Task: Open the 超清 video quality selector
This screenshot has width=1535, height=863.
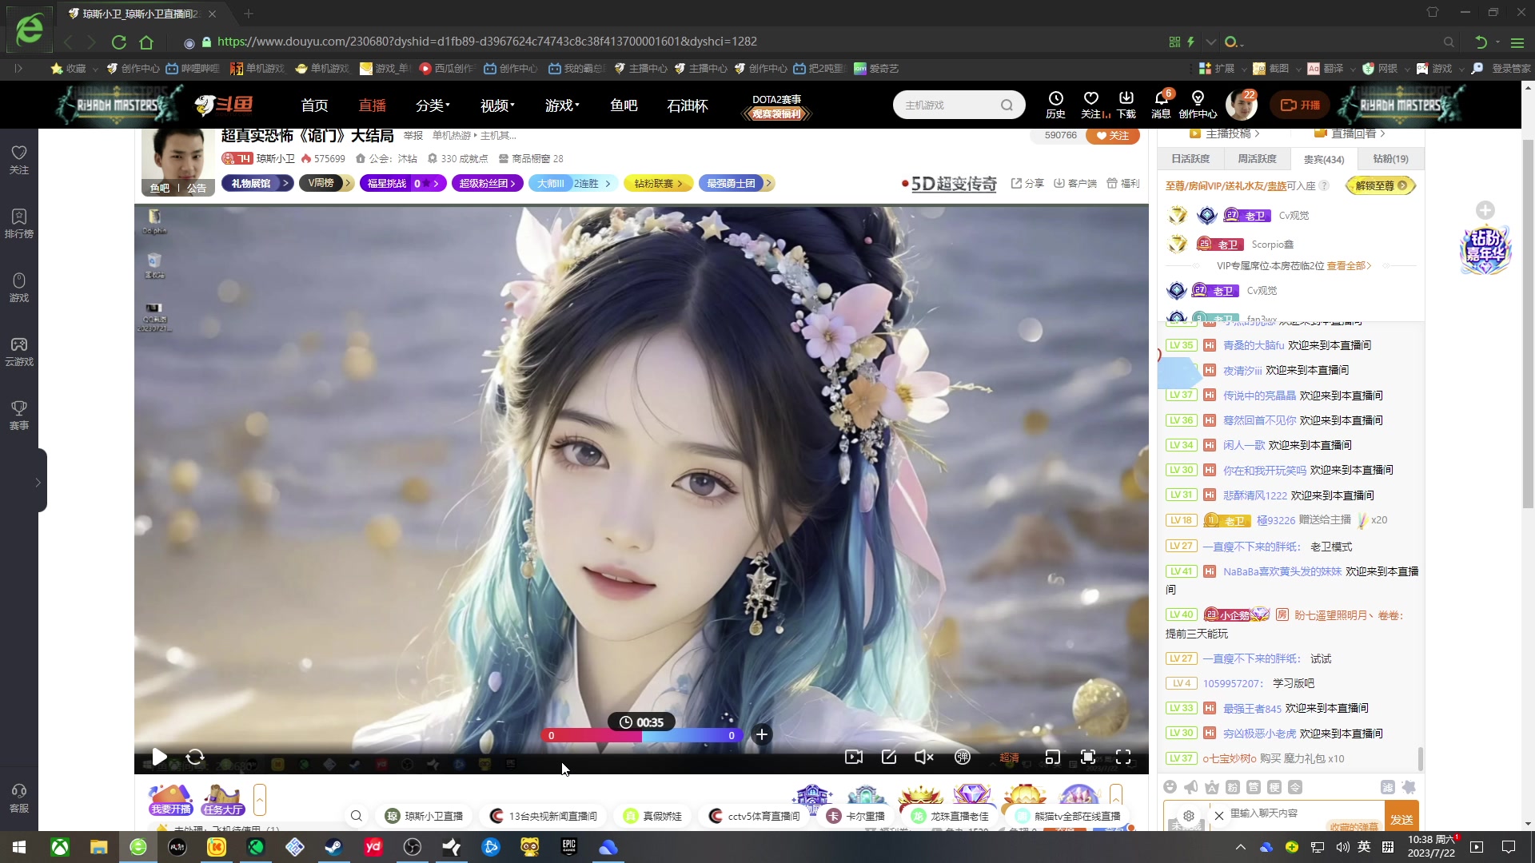Action: pos(1009,758)
